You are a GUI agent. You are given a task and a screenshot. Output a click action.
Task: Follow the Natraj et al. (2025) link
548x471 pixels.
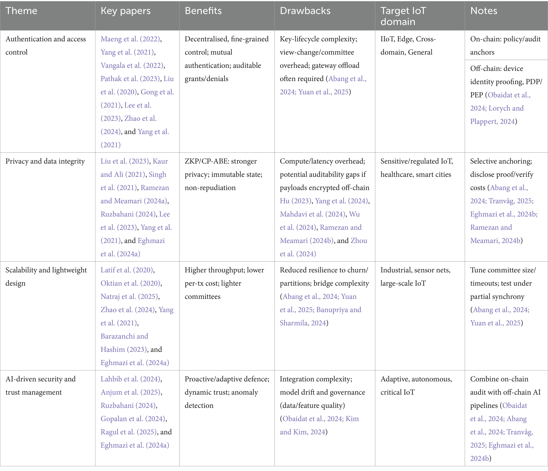tap(129, 297)
